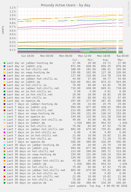Click the purple swatch for Last 30 days on jabber.hot-chilli.net

tap(4, 170)
